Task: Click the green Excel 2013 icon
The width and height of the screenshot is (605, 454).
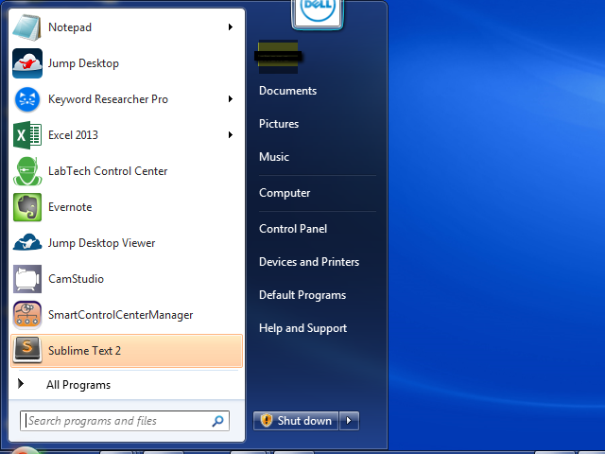Action: point(27,135)
